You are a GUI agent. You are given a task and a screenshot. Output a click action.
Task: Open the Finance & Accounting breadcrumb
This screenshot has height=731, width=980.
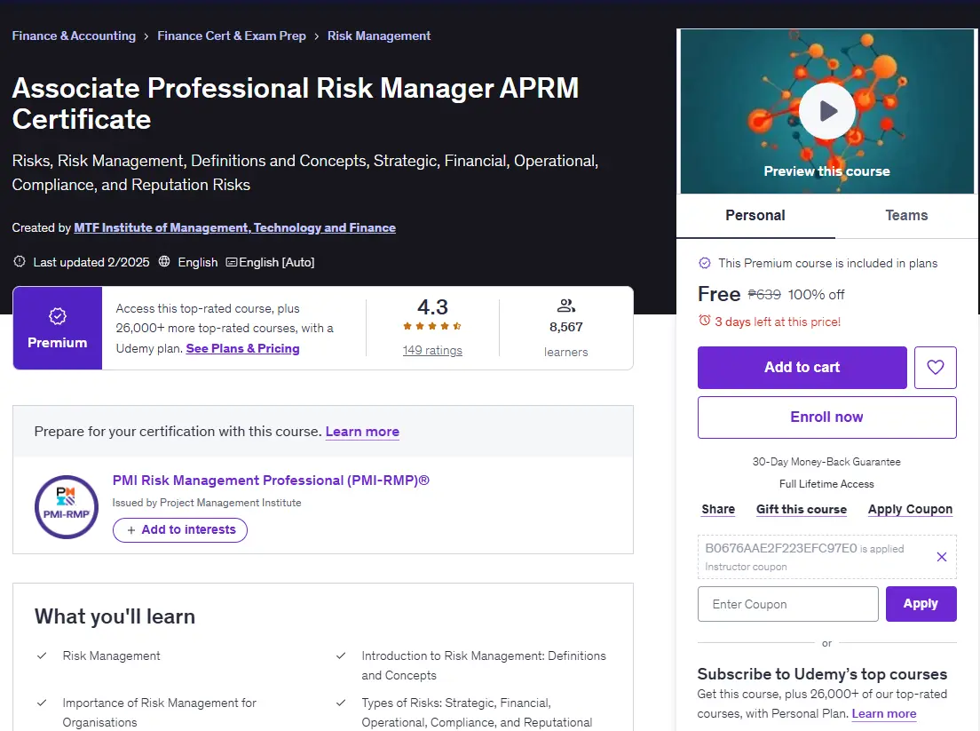pos(74,36)
